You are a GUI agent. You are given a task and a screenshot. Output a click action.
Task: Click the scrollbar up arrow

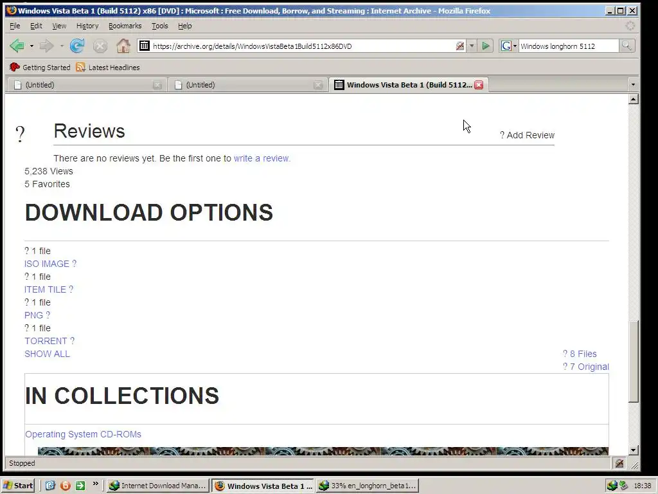[x=634, y=99]
